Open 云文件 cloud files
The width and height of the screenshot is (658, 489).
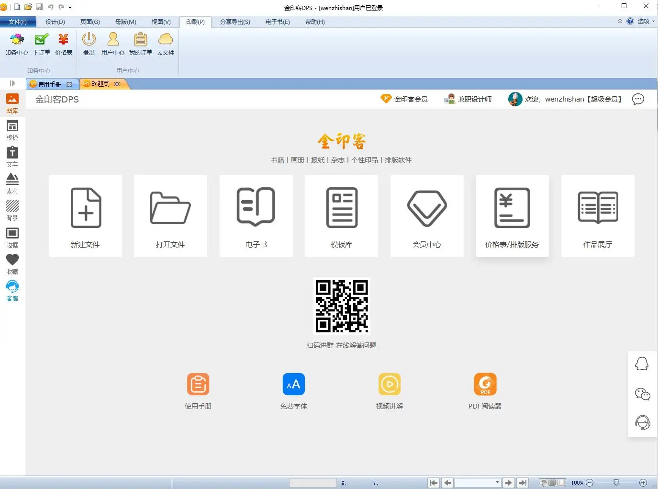pyautogui.click(x=166, y=44)
